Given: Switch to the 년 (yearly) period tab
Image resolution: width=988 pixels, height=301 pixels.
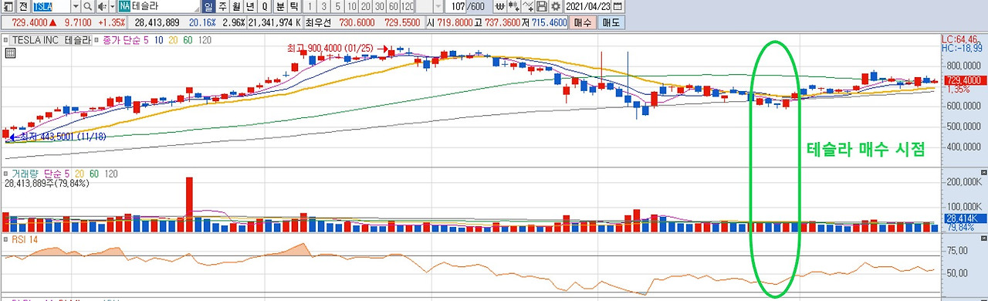Looking at the screenshot, I should [x=250, y=6].
